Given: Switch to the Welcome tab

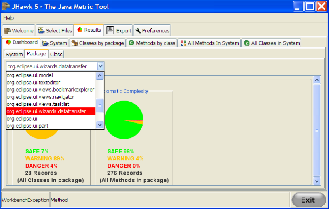Looking at the screenshot, I should point(19,30).
